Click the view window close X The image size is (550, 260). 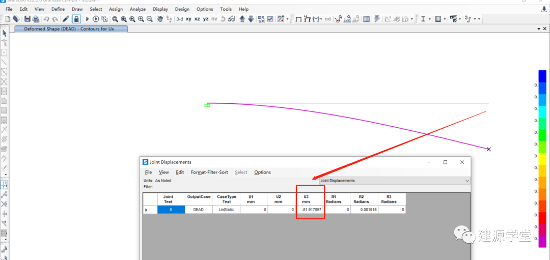[545, 28]
